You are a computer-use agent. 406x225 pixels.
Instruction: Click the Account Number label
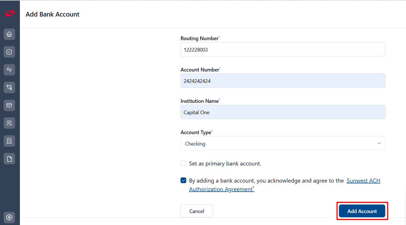[x=200, y=70]
